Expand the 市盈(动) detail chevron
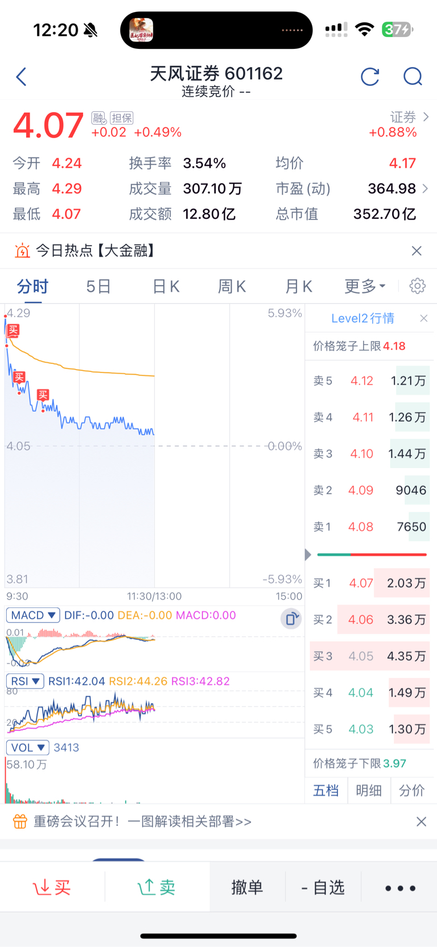Viewport: 437px width, 947px height. coord(425,189)
